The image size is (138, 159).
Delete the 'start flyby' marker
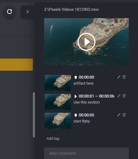coord(124,115)
